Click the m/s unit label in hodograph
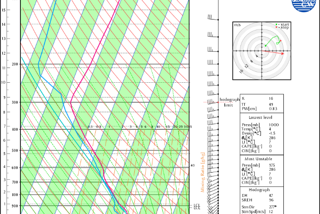Screen dimensions: 320x214 coord(237,24)
